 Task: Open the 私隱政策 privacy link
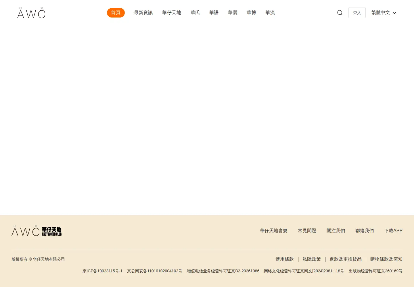pyautogui.click(x=312, y=259)
